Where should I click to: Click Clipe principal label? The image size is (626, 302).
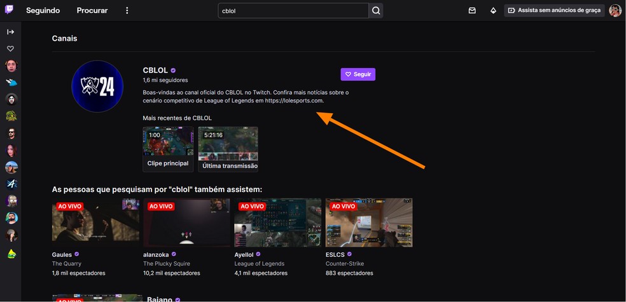(168, 163)
